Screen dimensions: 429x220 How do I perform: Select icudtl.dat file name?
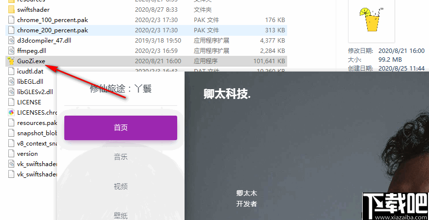[30, 72]
